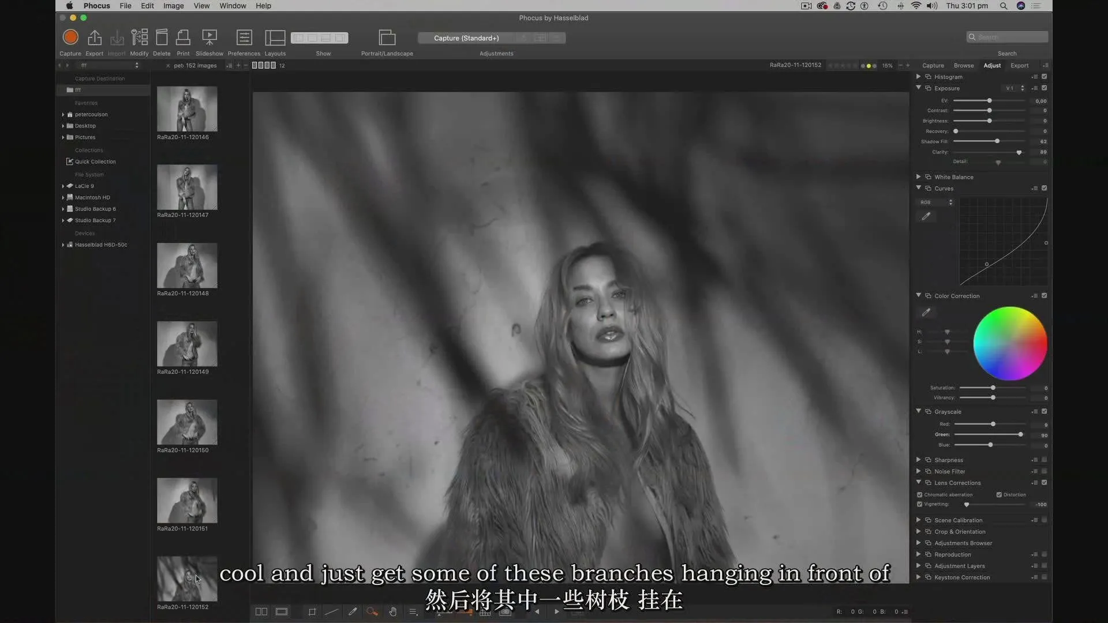Expand the Scene Calibration panel
Image resolution: width=1108 pixels, height=623 pixels.
919,520
